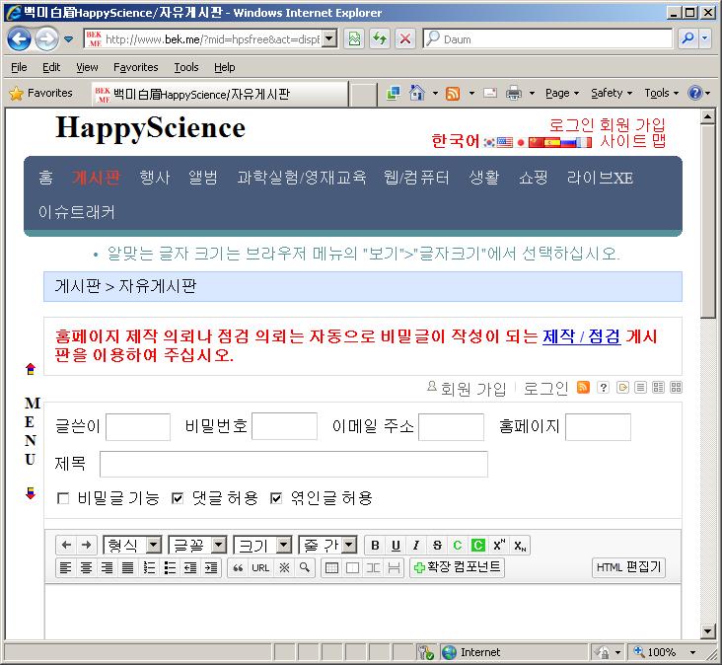Open the 글꼴 font dropdown
The width and height of the screenshot is (722, 665).
click(x=197, y=546)
